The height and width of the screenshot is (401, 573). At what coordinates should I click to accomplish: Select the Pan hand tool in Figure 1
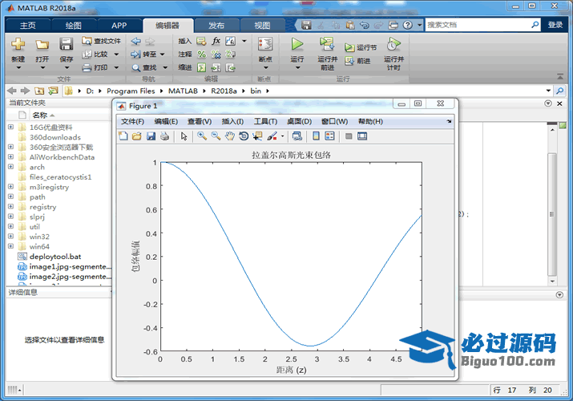(x=229, y=136)
